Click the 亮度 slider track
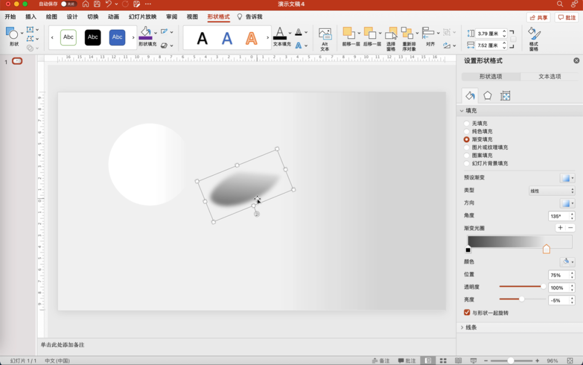 tap(523, 299)
